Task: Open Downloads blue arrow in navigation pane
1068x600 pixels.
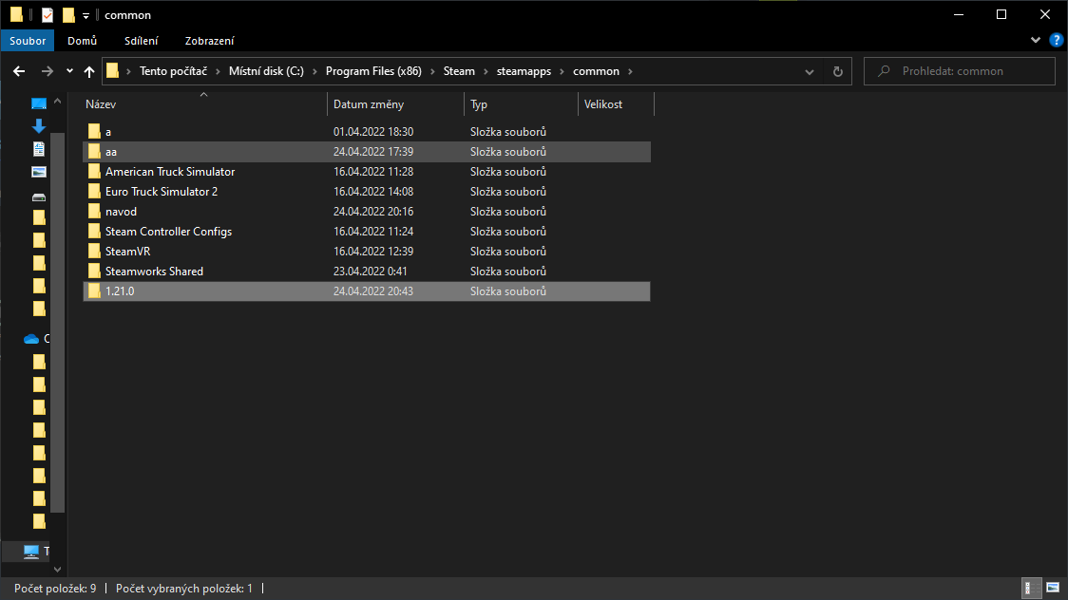Action: [x=39, y=126]
